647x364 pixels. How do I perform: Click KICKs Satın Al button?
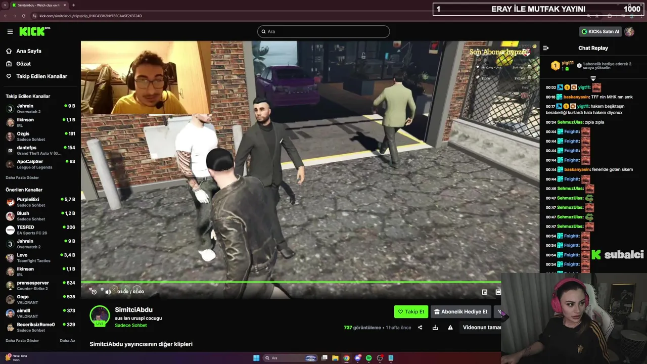(600, 31)
